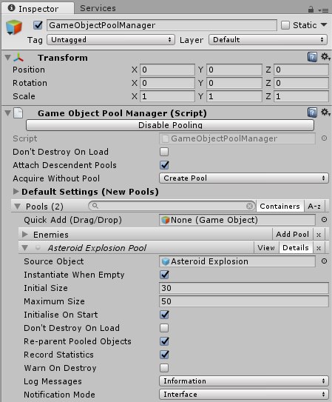Collapse the Game Object Pool Manager foldout
The image size is (332, 402).
8,113
